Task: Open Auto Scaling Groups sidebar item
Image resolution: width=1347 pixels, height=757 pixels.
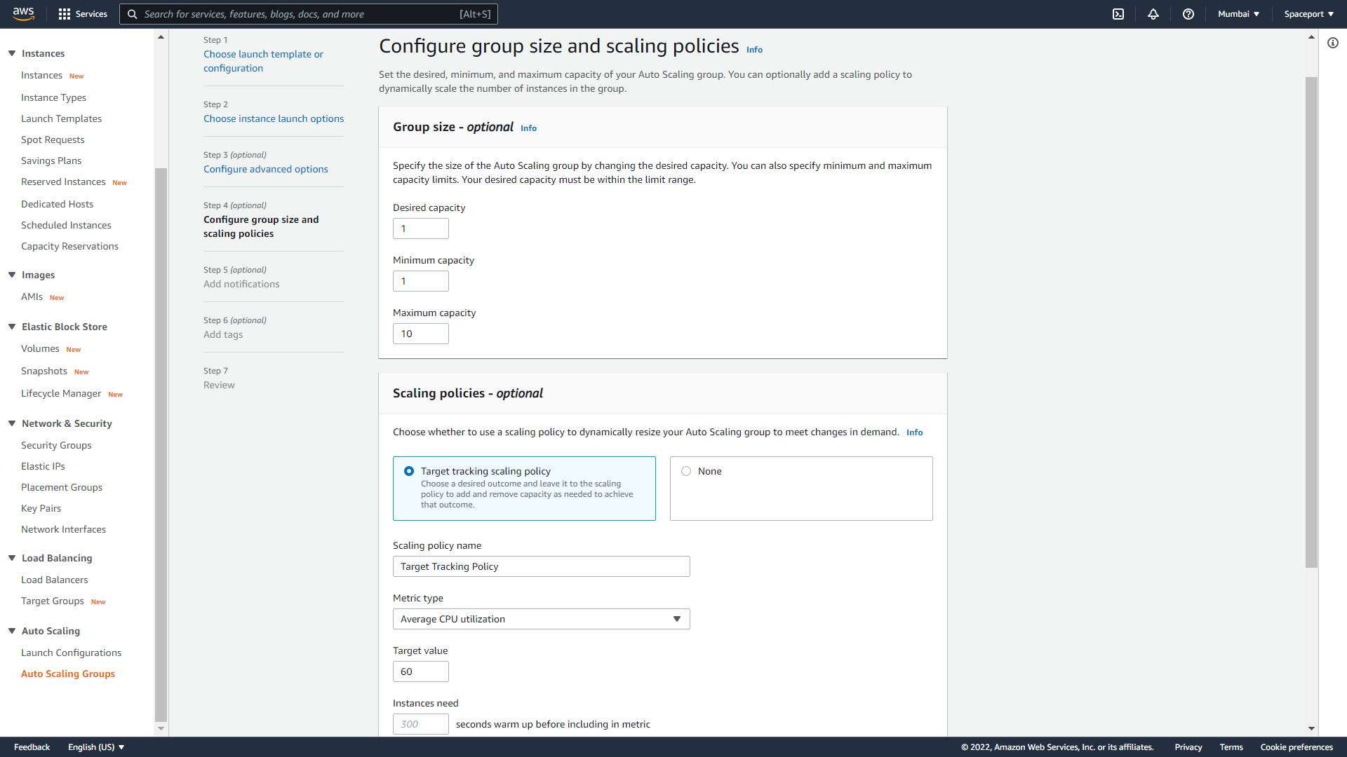Action: point(68,674)
